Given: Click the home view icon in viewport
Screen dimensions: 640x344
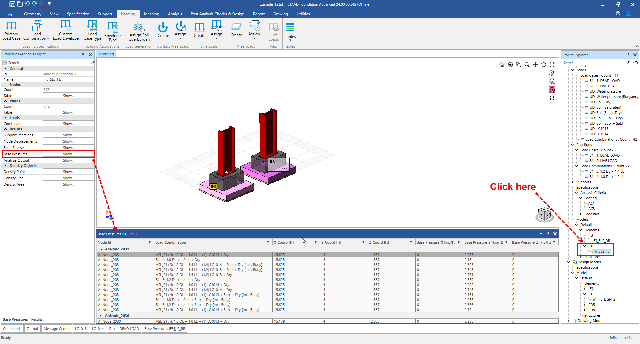Looking at the screenshot, I should click(x=502, y=65).
